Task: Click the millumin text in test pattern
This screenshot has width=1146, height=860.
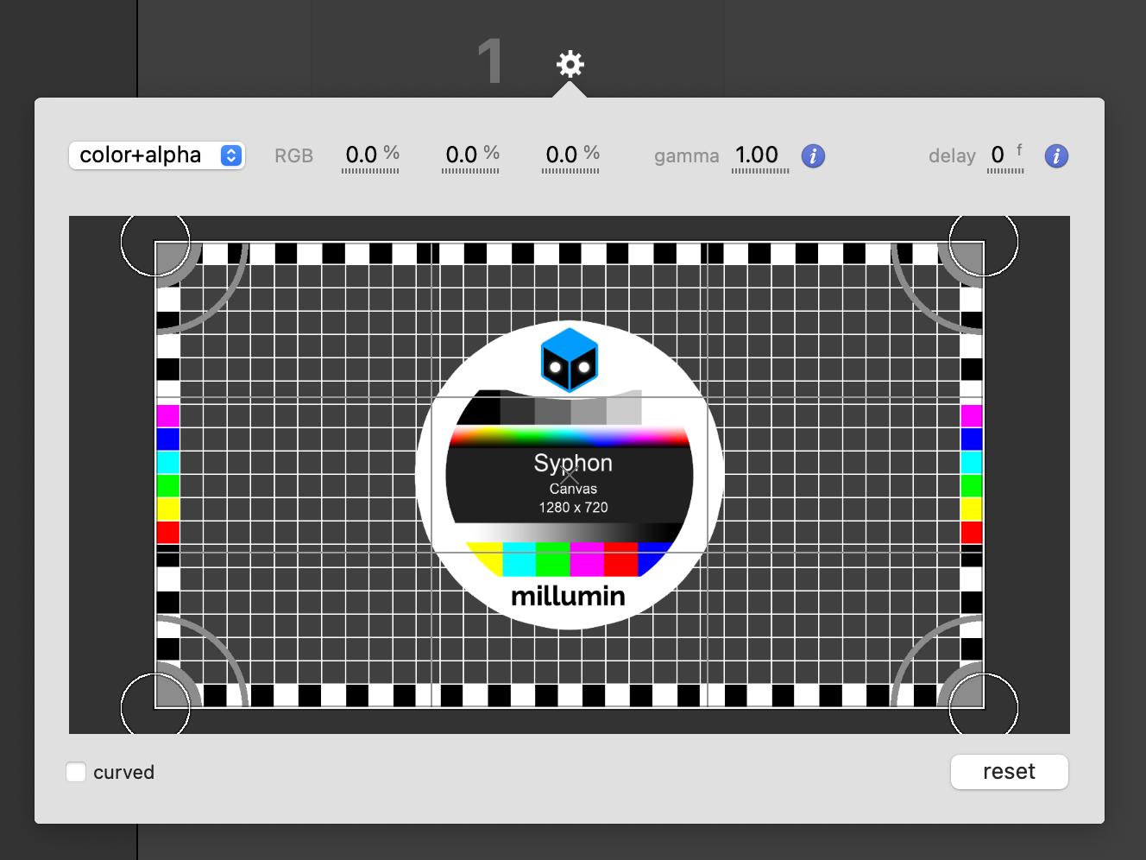Action: 568,597
